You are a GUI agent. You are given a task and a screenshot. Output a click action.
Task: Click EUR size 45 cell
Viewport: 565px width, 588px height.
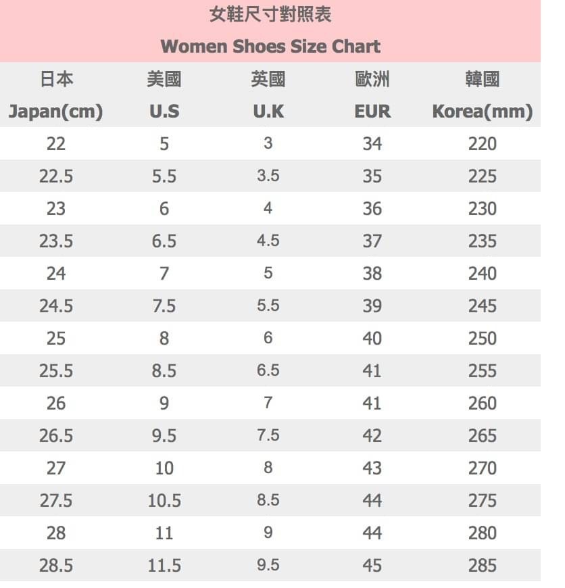point(372,566)
